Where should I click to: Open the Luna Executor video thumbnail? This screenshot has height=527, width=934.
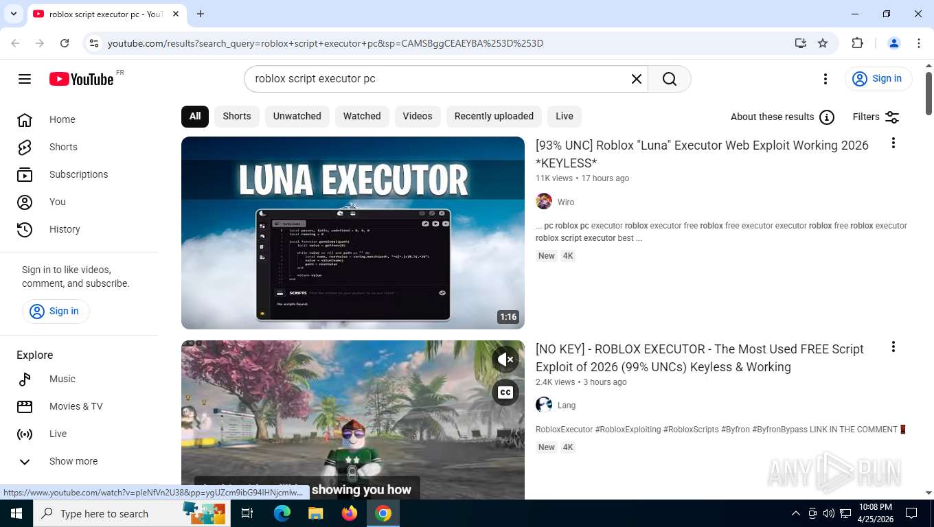353,233
